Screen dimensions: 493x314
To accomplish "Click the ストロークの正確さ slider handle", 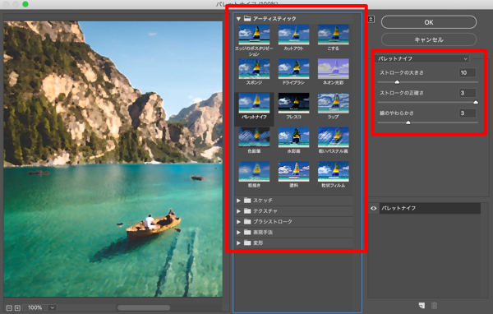I will 476,102.
